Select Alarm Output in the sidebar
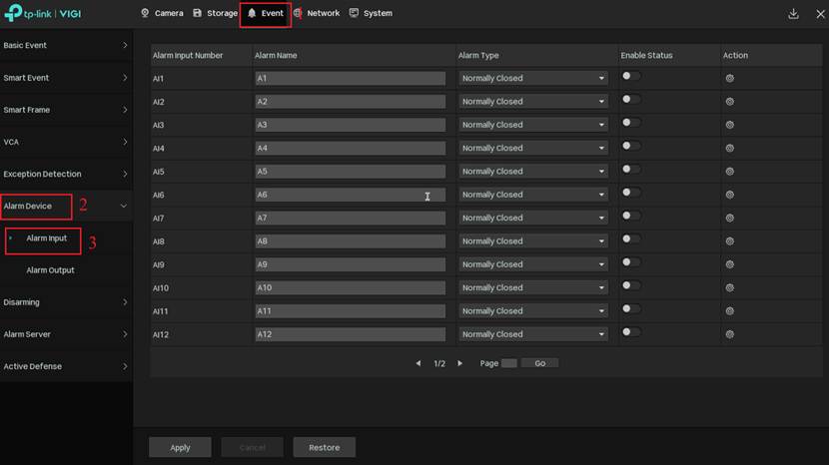 [50, 270]
